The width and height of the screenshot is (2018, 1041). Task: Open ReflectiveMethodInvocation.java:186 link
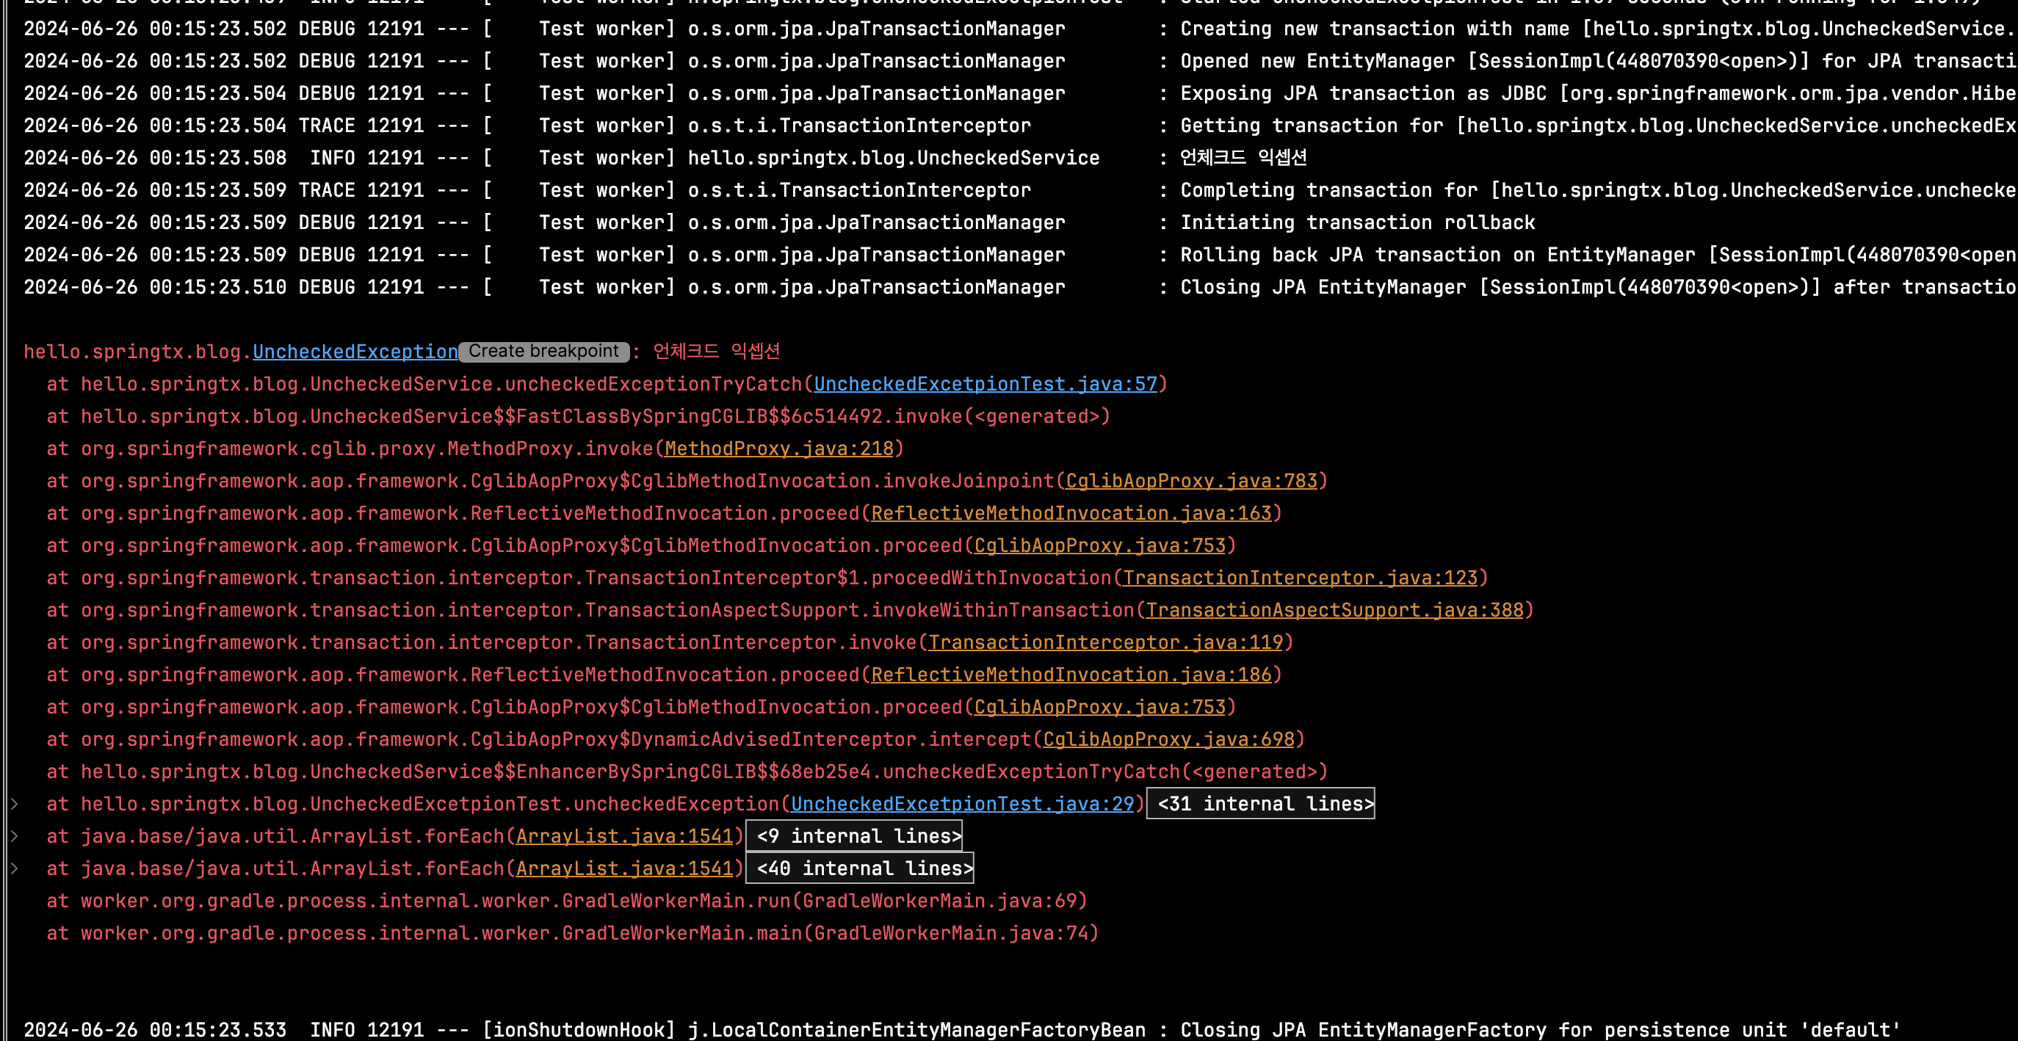1071,675
